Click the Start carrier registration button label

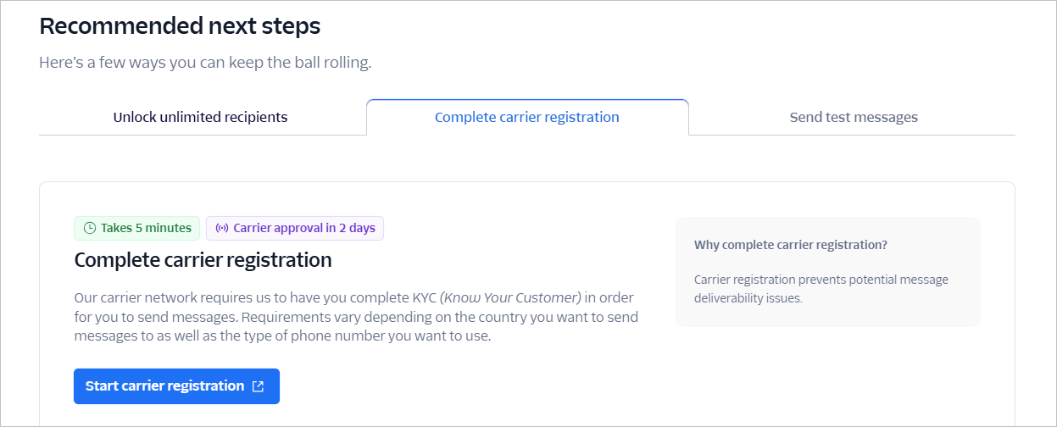164,386
